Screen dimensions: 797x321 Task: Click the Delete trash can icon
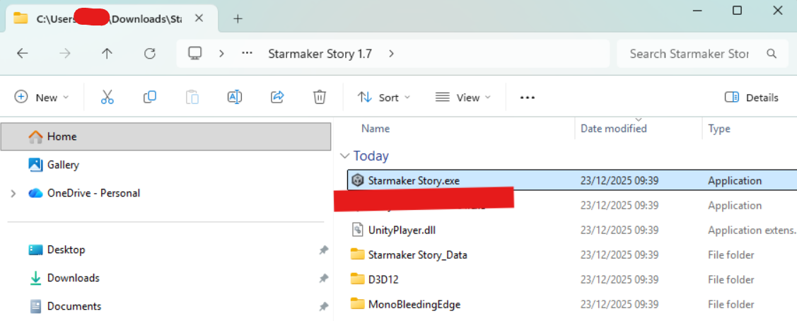point(320,98)
